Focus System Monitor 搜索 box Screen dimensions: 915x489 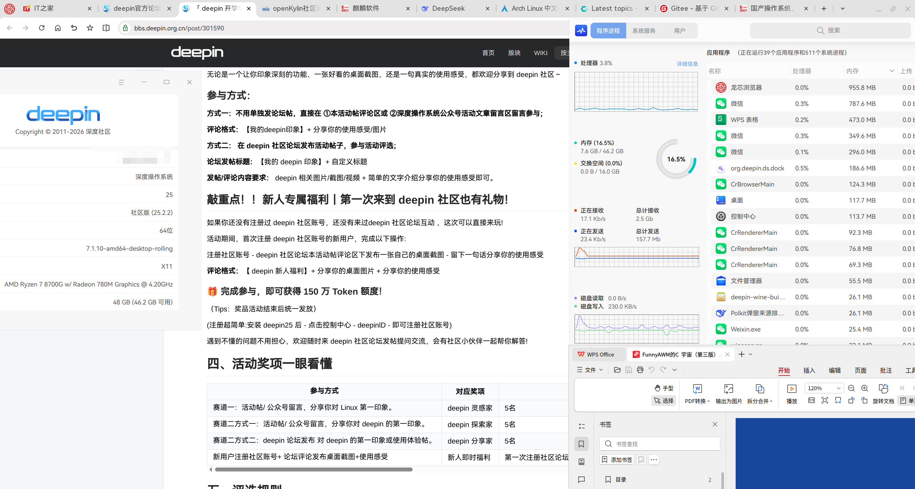click(x=830, y=30)
